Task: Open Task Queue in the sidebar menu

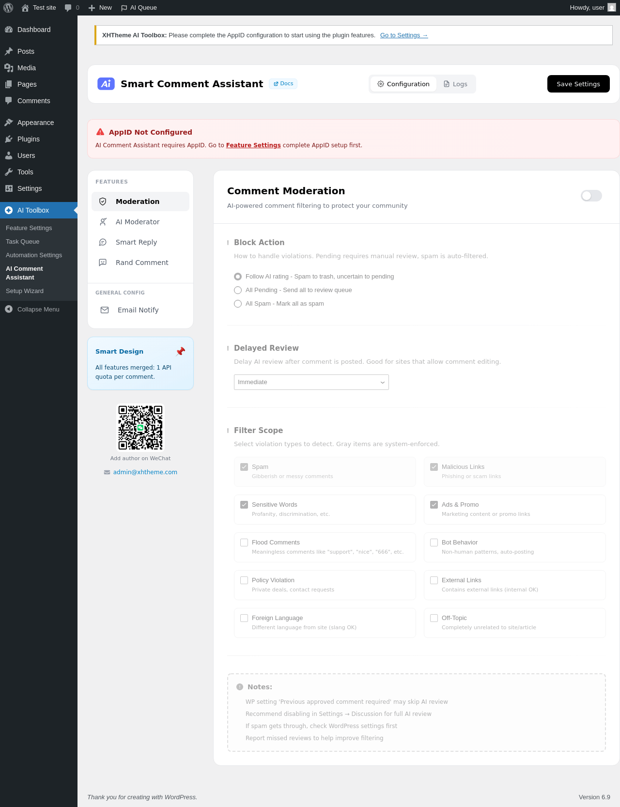Action: pyautogui.click(x=23, y=242)
